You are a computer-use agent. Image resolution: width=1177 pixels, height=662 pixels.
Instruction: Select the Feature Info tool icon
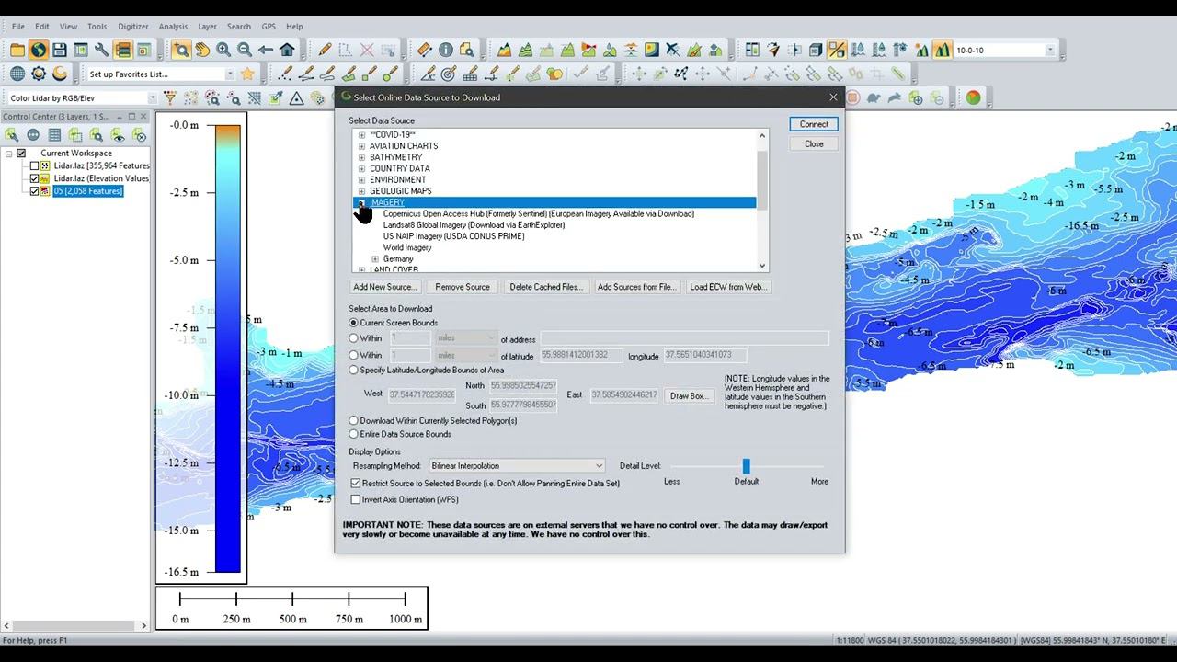pyautogui.click(x=446, y=50)
